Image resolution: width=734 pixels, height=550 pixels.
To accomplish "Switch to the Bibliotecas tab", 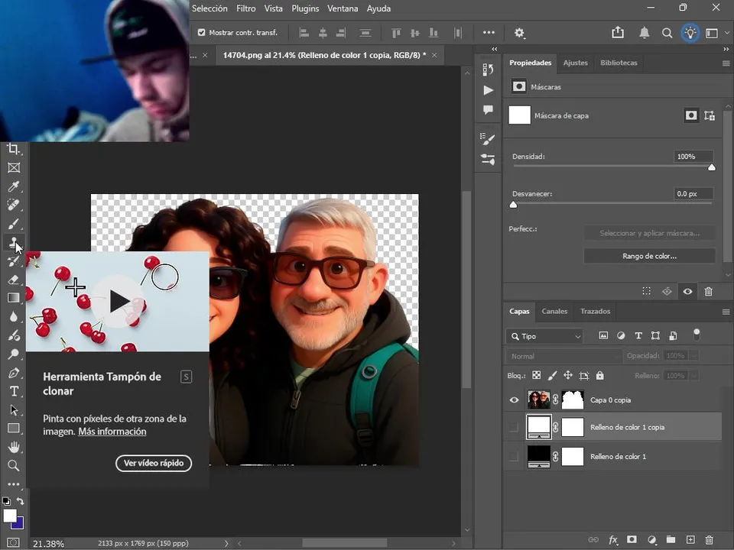I will (619, 63).
